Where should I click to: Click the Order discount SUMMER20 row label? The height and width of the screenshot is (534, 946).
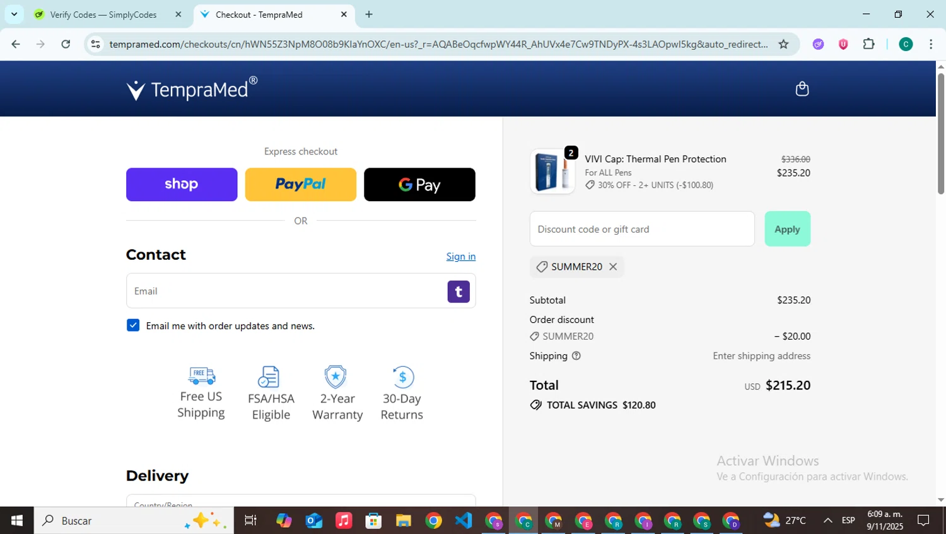[568, 336]
